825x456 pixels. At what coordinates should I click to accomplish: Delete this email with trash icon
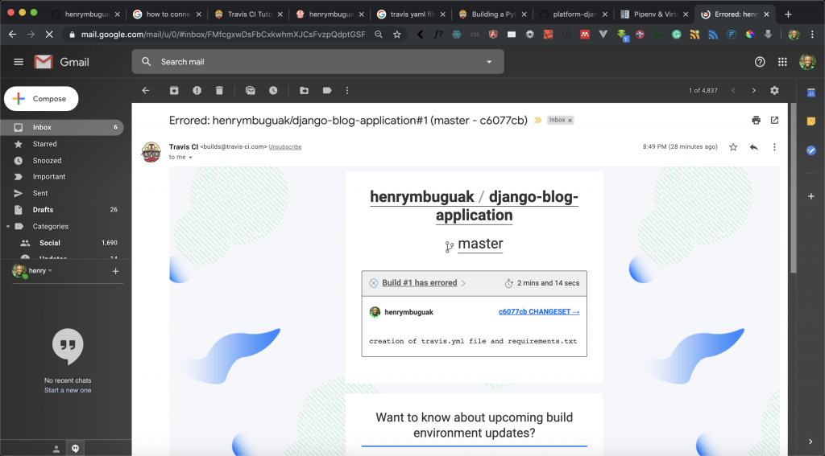point(219,90)
